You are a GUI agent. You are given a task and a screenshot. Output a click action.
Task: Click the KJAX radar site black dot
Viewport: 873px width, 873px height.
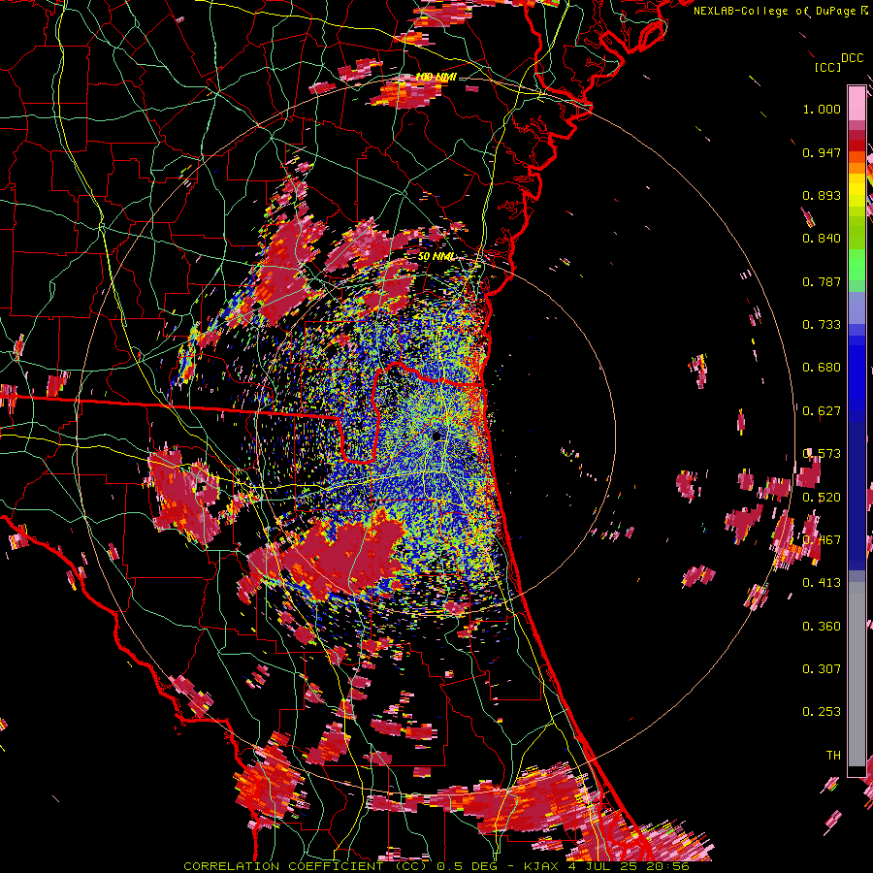coord(436,436)
